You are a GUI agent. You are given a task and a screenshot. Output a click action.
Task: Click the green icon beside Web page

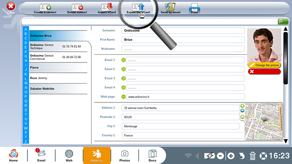[x=124, y=97]
